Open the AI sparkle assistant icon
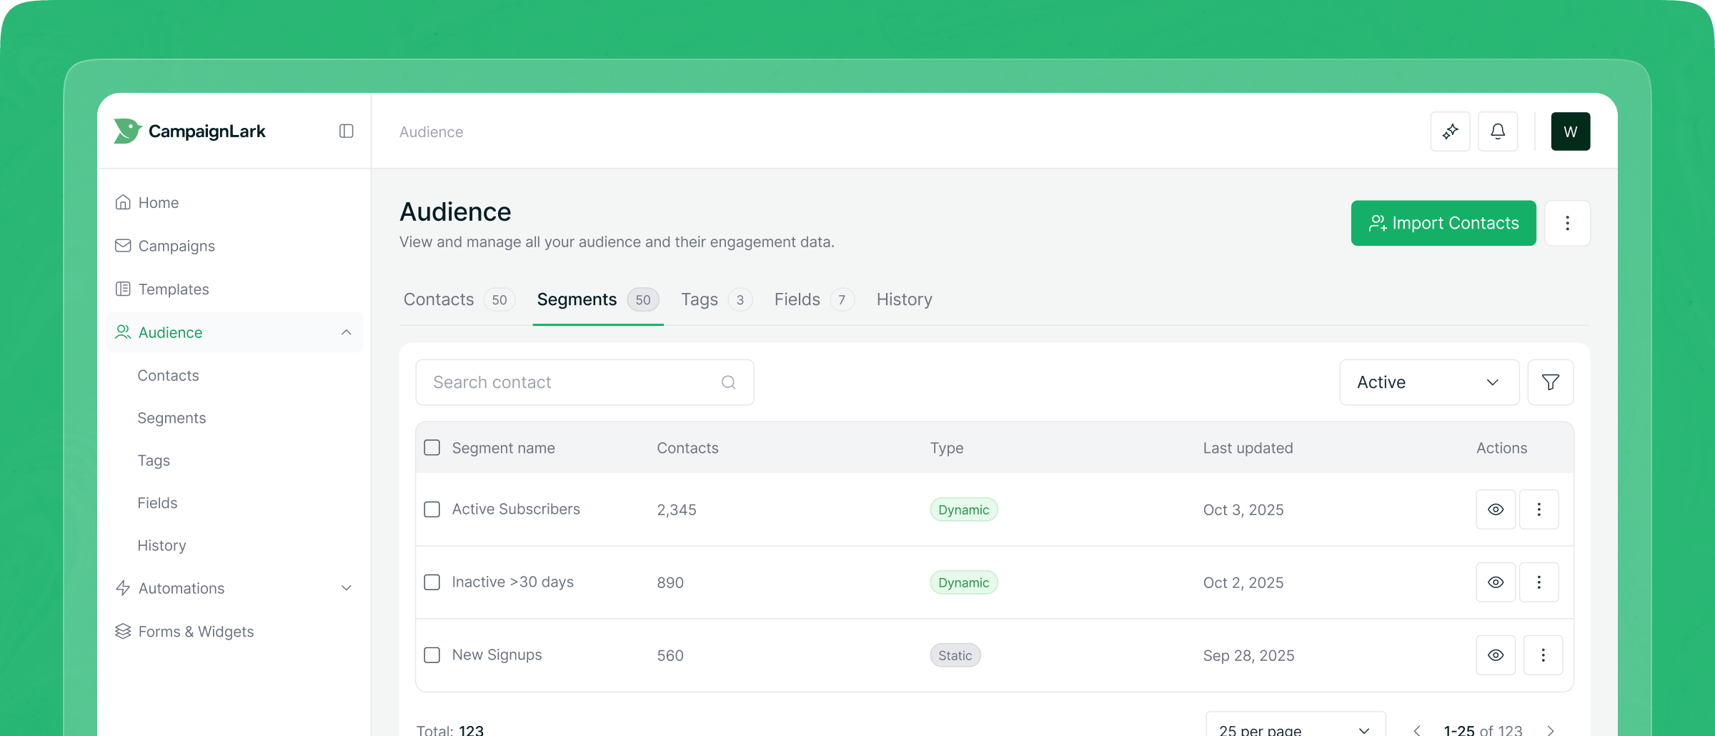 [1450, 131]
